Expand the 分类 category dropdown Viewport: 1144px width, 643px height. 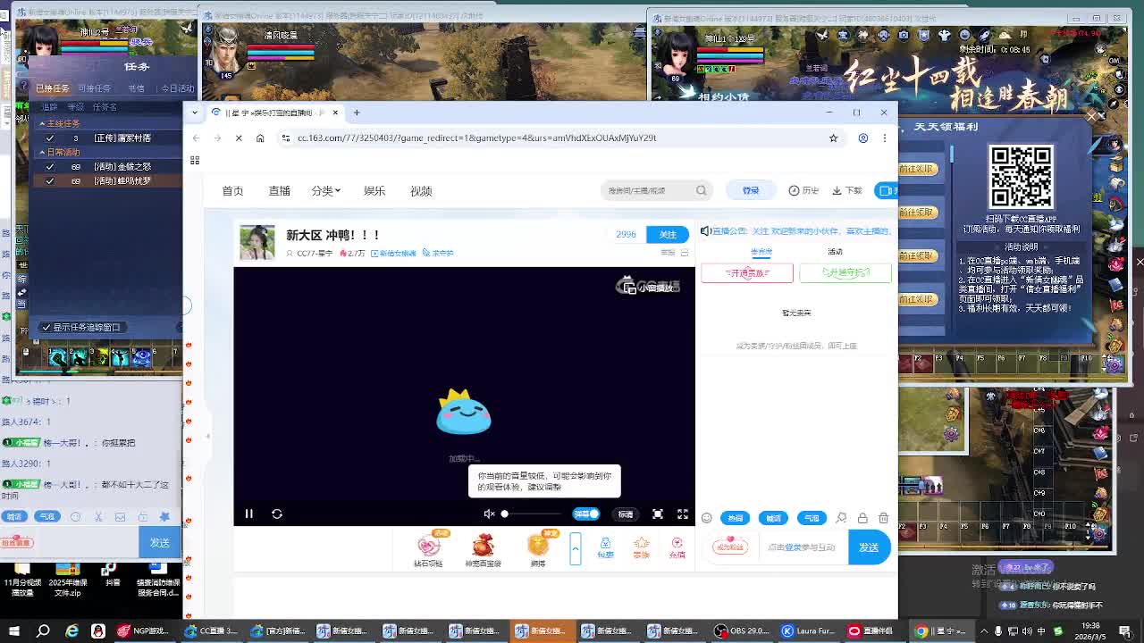point(326,191)
